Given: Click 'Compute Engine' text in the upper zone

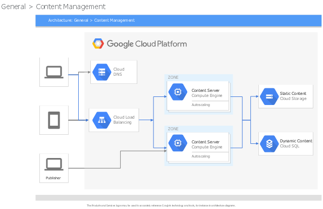Looking at the screenshot, I should [x=207, y=95].
